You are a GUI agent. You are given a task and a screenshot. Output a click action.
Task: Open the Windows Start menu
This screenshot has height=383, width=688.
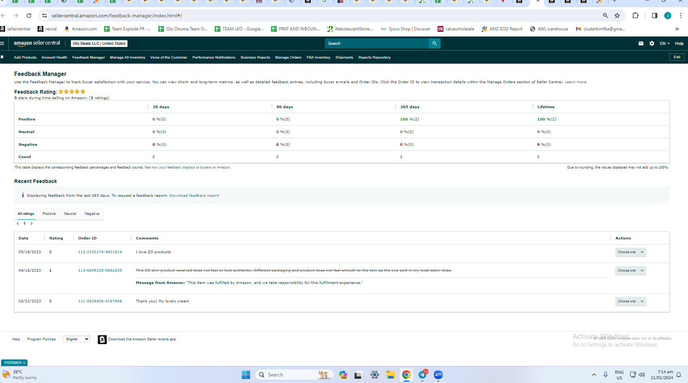[x=246, y=375]
